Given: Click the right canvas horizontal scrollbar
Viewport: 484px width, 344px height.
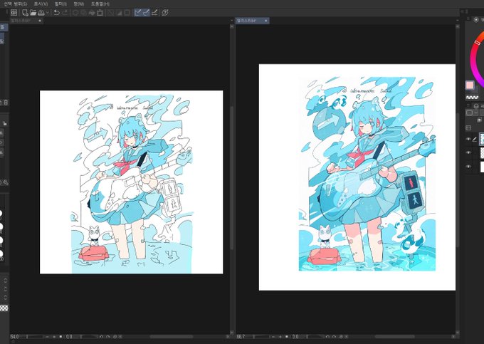Looking at the screenshot, I should pyautogui.click(x=395, y=337).
